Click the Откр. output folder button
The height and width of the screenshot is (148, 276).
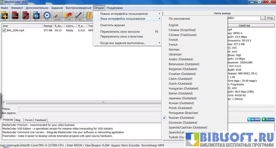pos(271,18)
